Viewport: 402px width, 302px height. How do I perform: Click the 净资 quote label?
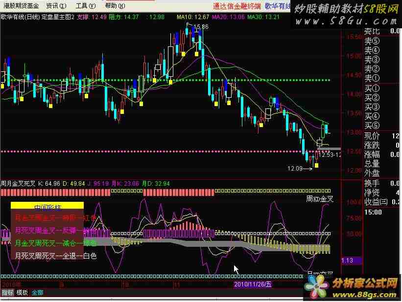pos(372,193)
